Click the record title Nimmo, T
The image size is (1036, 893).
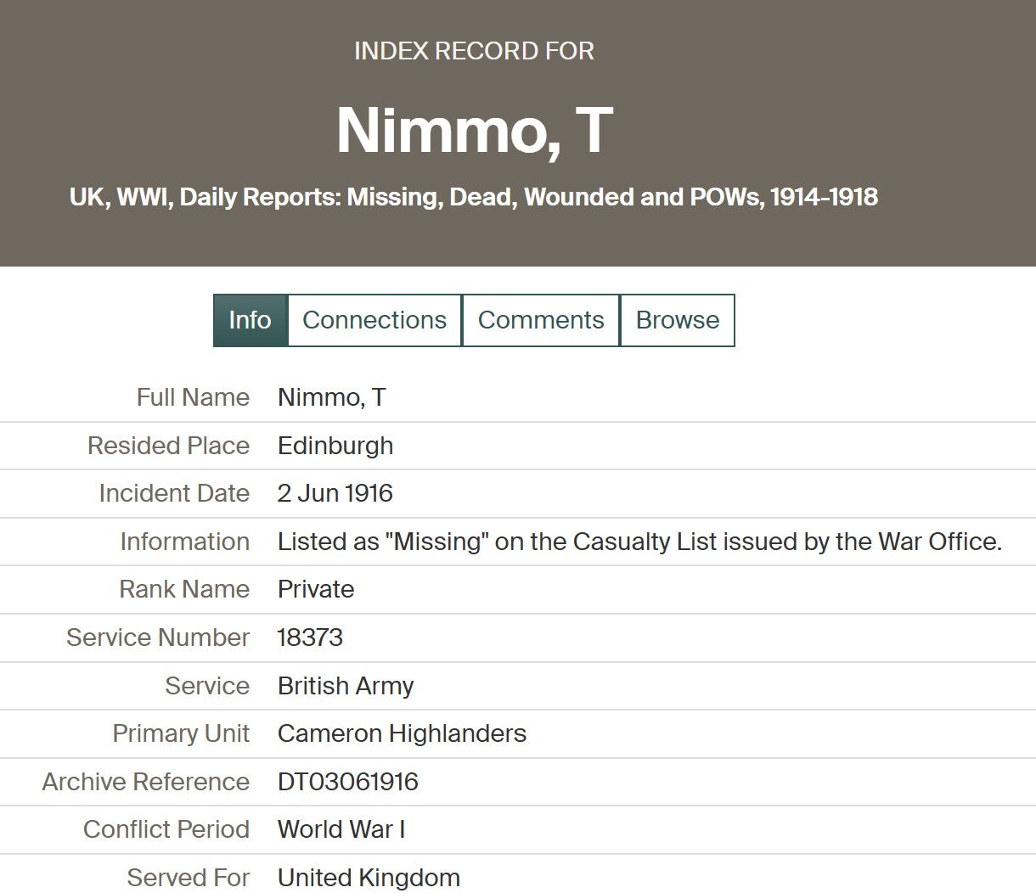pyautogui.click(x=474, y=127)
